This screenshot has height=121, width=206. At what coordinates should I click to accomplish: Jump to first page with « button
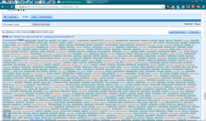pos(18,32)
